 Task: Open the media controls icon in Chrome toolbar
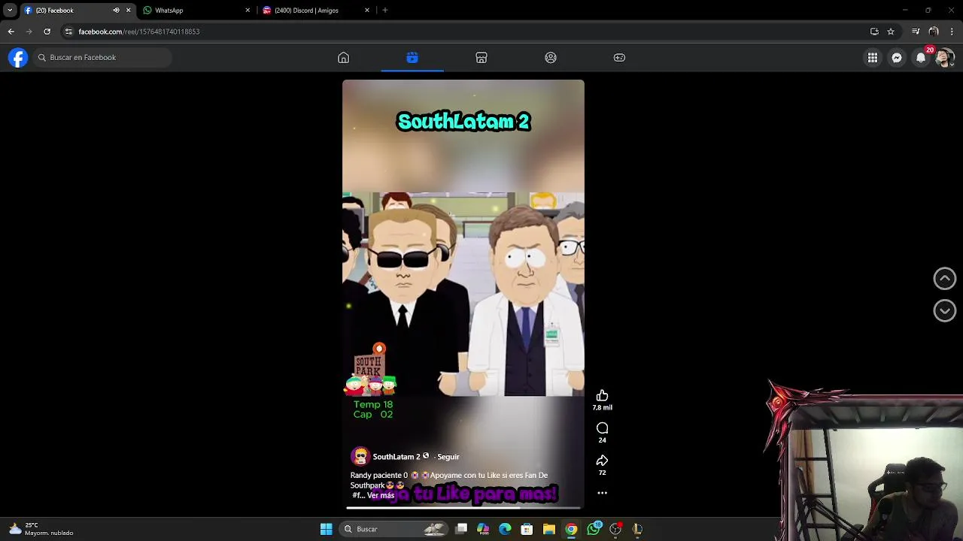pyautogui.click(x=916, y=32)
